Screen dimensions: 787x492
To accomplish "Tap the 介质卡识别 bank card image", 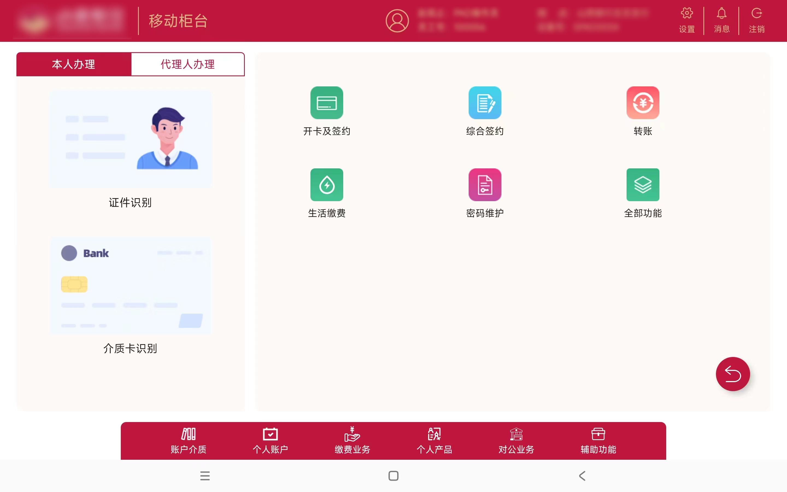I will [130, 286].
